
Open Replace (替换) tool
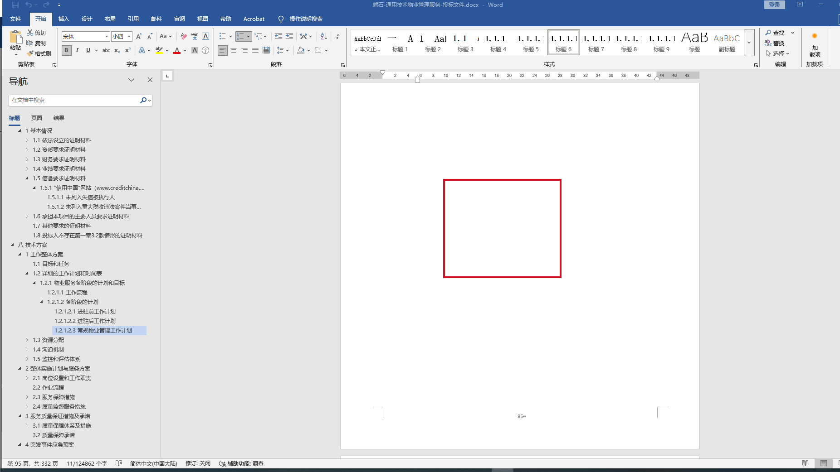(775, 43)
